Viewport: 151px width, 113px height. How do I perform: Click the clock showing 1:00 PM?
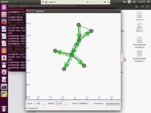click(142, 2)
